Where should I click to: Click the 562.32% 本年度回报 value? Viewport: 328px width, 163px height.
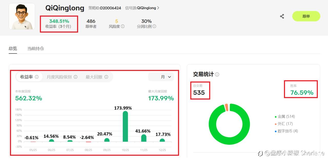tap(28, 98)
